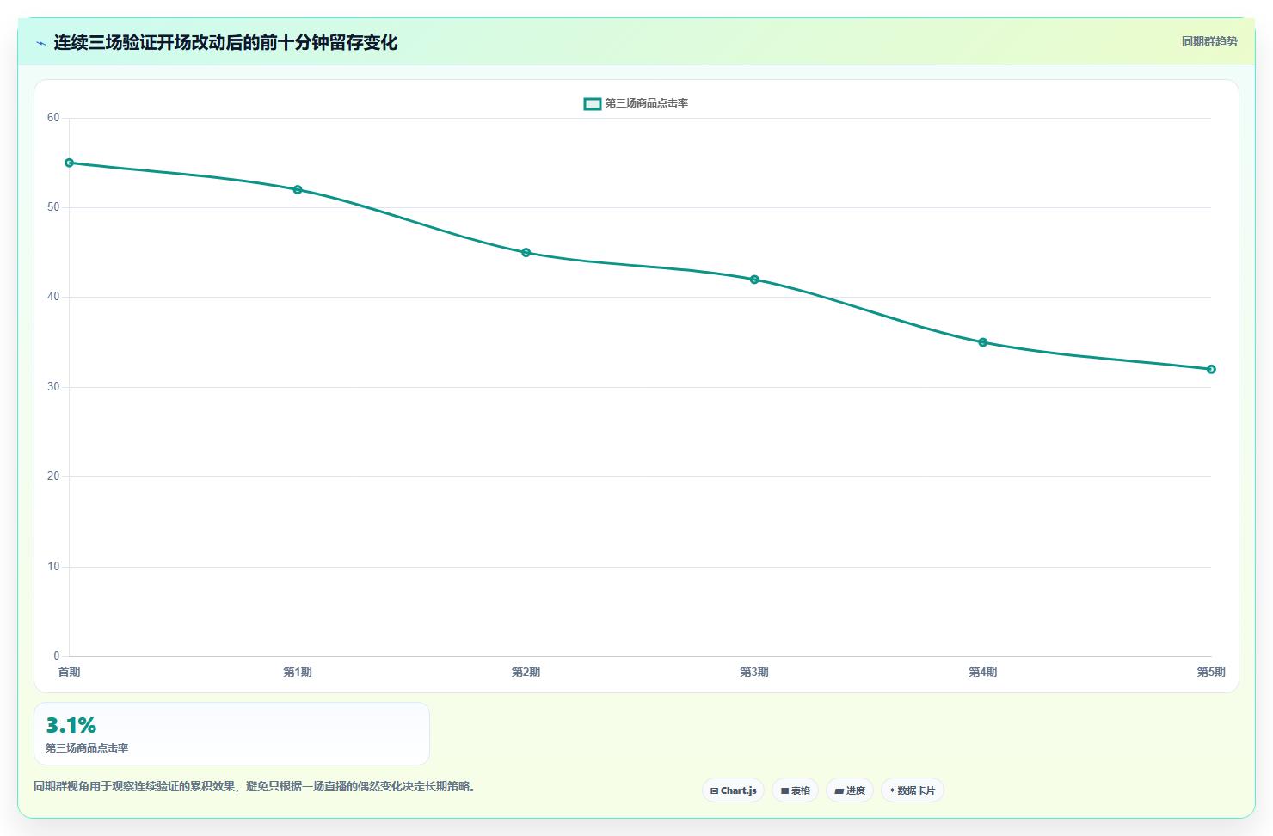Click the 第2期 x-axis label
Viewport: 1273px width, 836px height.
point(526,672)
